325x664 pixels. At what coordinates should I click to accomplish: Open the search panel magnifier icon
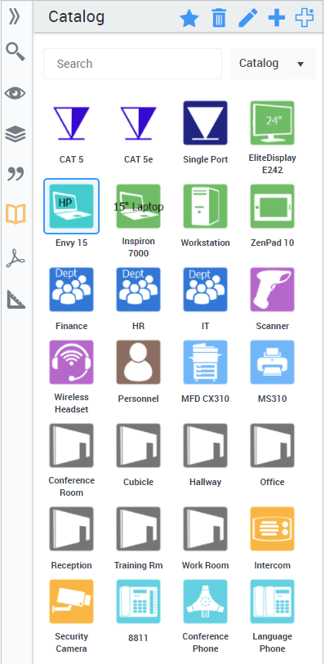[x=16, y=52]
